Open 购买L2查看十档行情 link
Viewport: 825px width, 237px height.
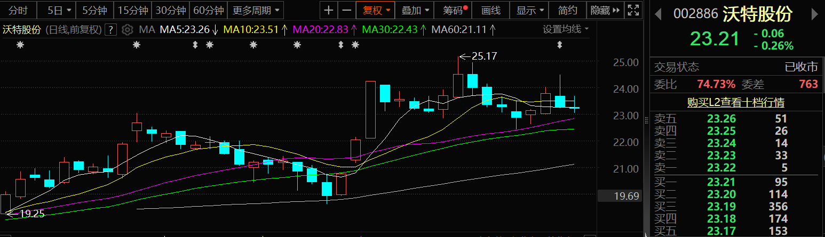(736, 102)
